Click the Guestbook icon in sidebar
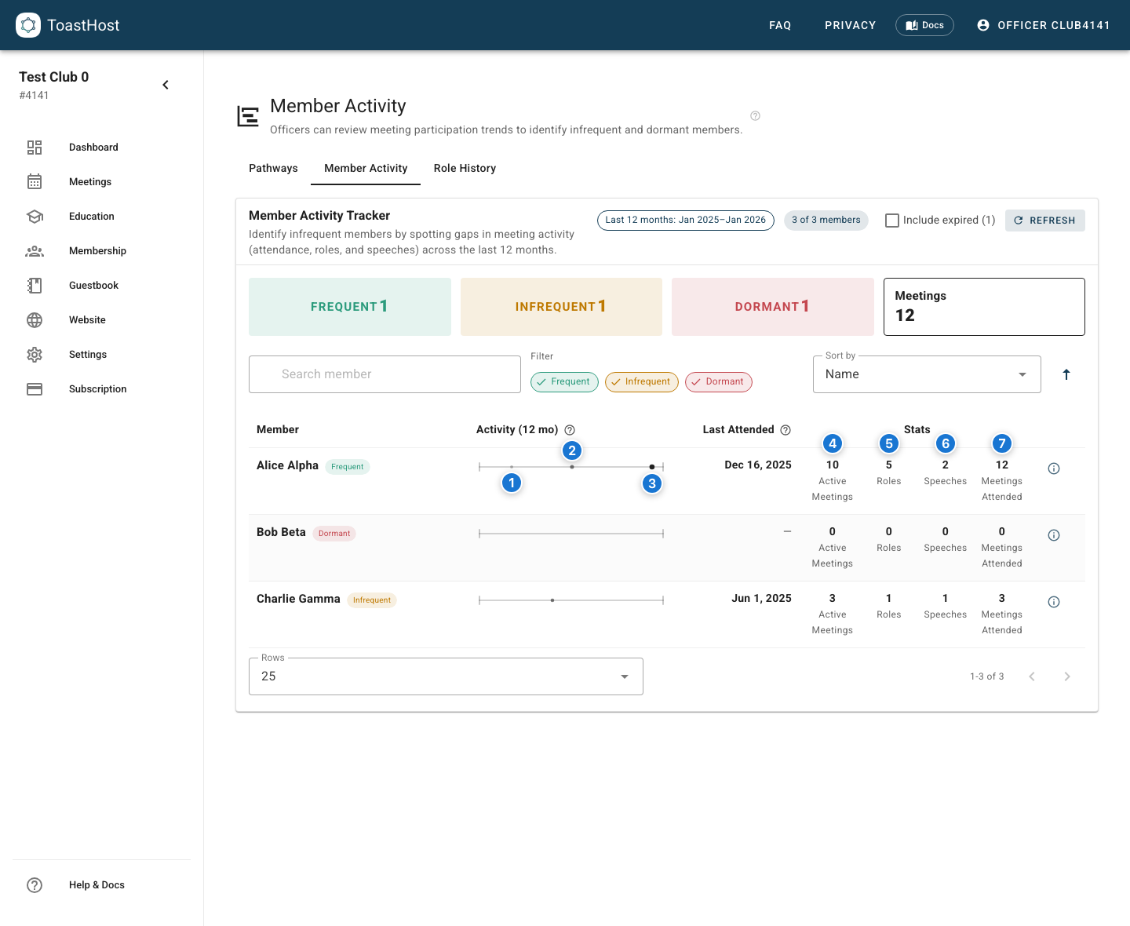Viewport: 1130px width, 926px height. pyautogui.click(x=35, y=286)
